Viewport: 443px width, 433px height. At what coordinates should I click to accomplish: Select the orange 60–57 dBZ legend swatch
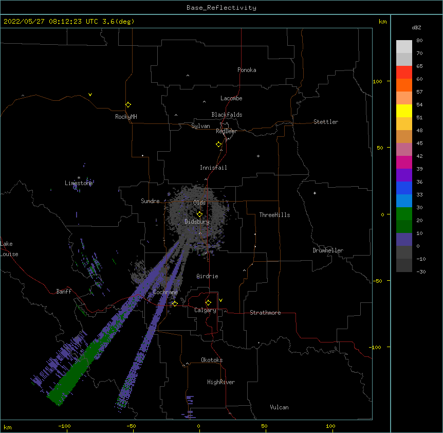pyautogui.click(x=404, y=85)
